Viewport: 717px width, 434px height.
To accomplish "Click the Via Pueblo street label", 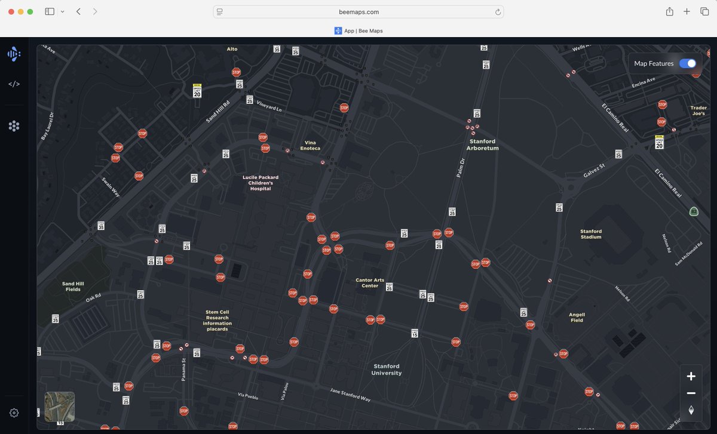I will 247,395.
